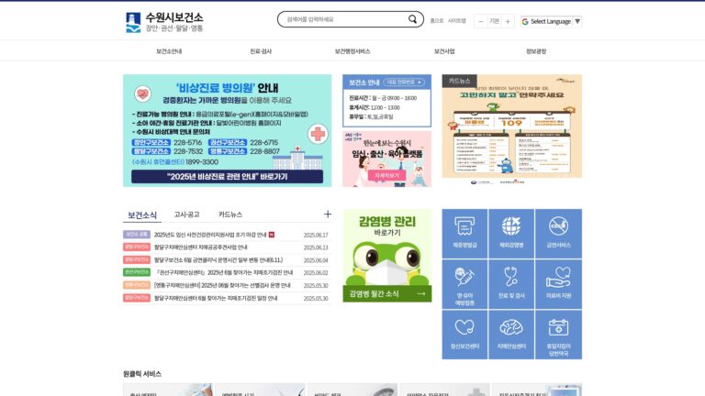Viewport: 705px width, 396px height.
Task: Select the 영유아 예방접종 syringe icon
Action: click(x=464, y=284)
